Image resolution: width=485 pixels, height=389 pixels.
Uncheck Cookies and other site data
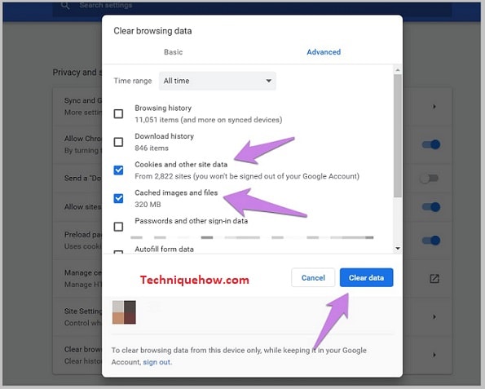point(118,170)
